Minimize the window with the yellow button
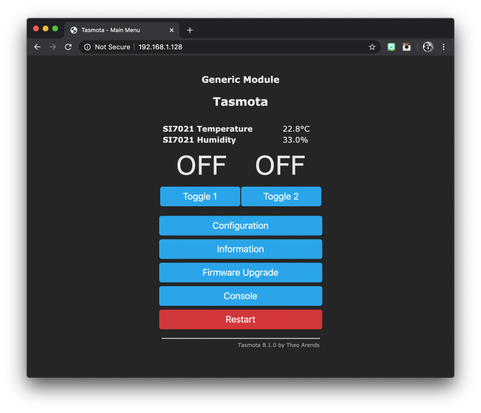Image resolution: width=481 pixels, height=413 pixels. click(x=46, y=29)
